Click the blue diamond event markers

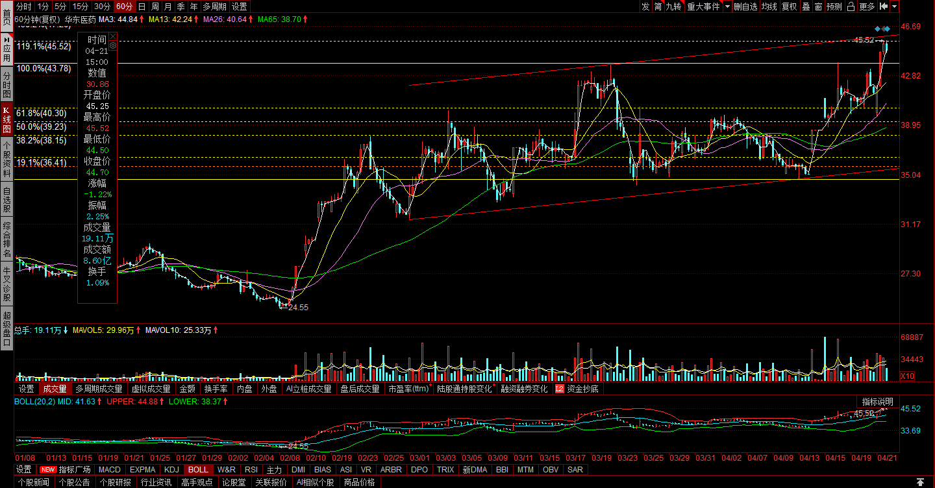[x=881, y=29]
